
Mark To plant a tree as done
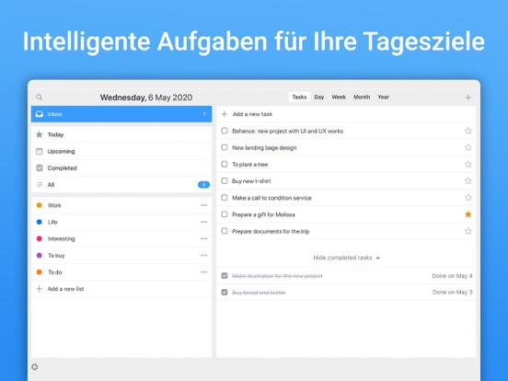[x=225, y=164]
